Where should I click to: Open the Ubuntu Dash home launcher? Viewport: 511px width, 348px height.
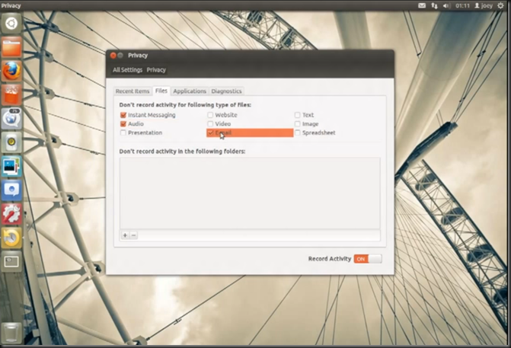click(11, 24)
